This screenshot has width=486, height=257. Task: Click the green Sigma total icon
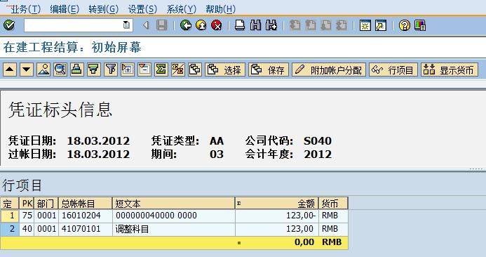[161, 70]
